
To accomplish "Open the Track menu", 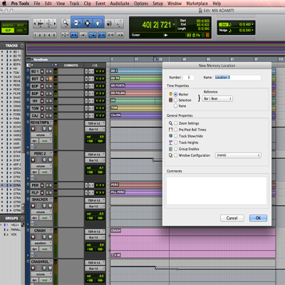I will pos(74,4).
